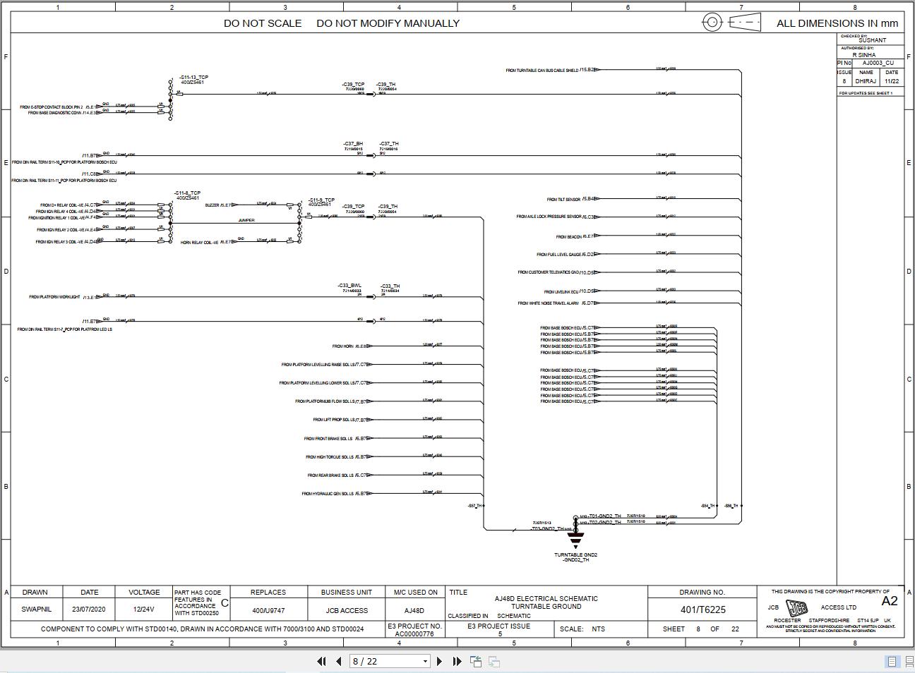Image resolution: width=915 pixels, height=673 pixels.
Task: Click the DO NOT SCALE text
Action: tap(263, 23)
